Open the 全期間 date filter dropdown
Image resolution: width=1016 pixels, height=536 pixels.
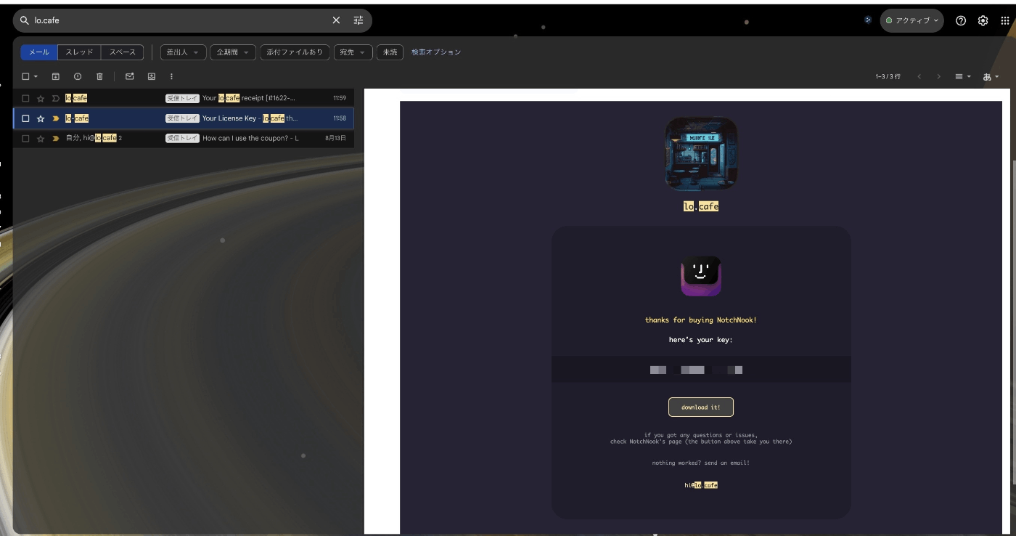[233, 52]
